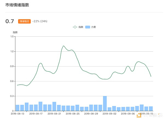Click the 1.5 y-axis tick label
164x119 pixels.
[12, 36]
